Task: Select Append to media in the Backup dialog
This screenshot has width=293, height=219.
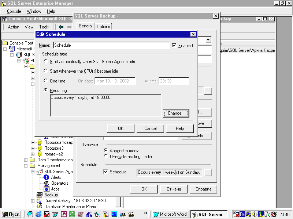Action: point(106,150)
